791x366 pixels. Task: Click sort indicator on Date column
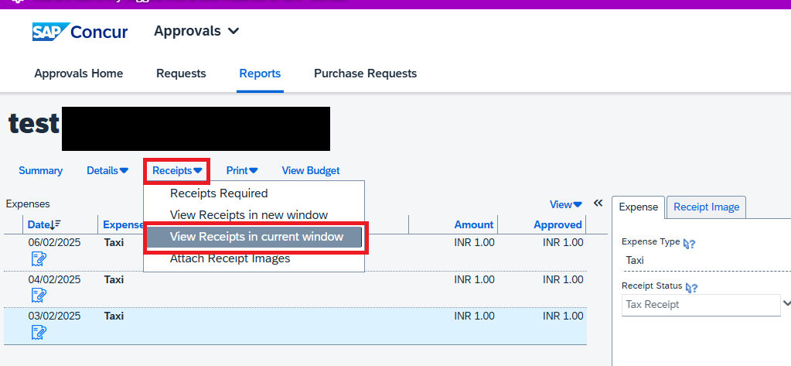click(x=56, y=224)
